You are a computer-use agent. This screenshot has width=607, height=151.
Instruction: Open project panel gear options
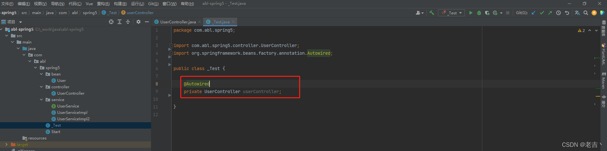(138, 22)
